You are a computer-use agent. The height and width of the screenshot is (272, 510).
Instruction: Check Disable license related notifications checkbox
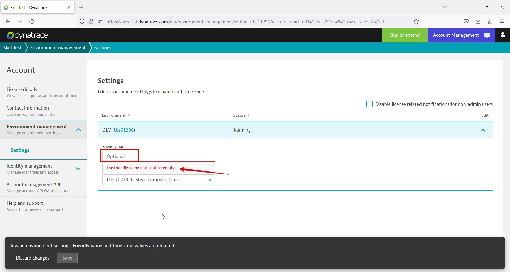(369, 104)
